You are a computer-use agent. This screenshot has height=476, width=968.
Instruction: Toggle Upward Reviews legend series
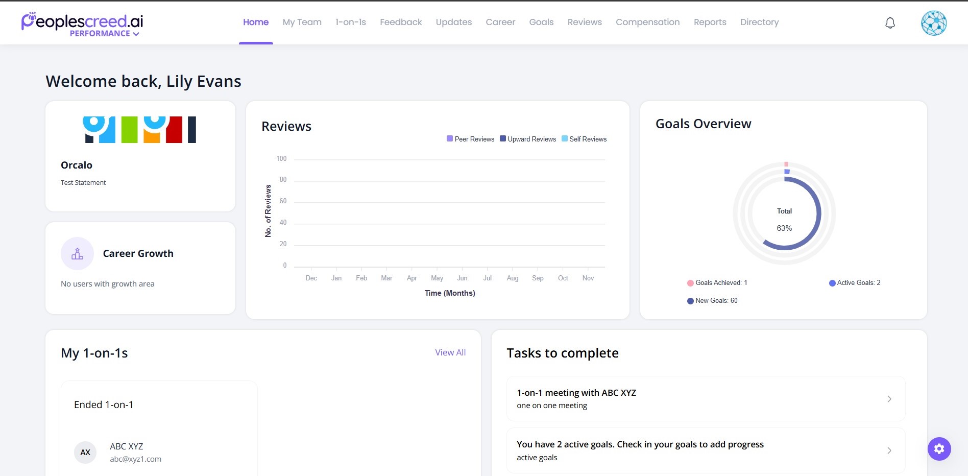coord(528,139)
